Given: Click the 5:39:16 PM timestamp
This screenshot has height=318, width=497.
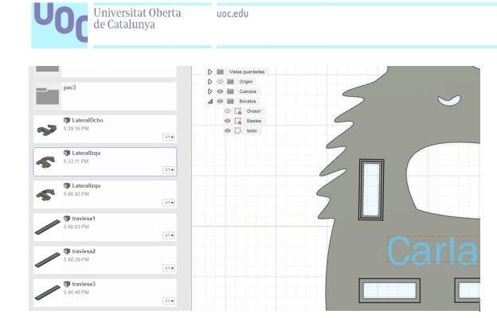Looking at the screenshot, I should pyautogui.click(x=76, y=129).
